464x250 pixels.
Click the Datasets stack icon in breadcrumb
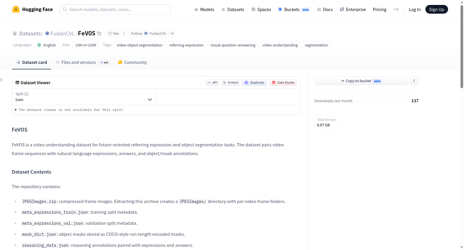15,33
